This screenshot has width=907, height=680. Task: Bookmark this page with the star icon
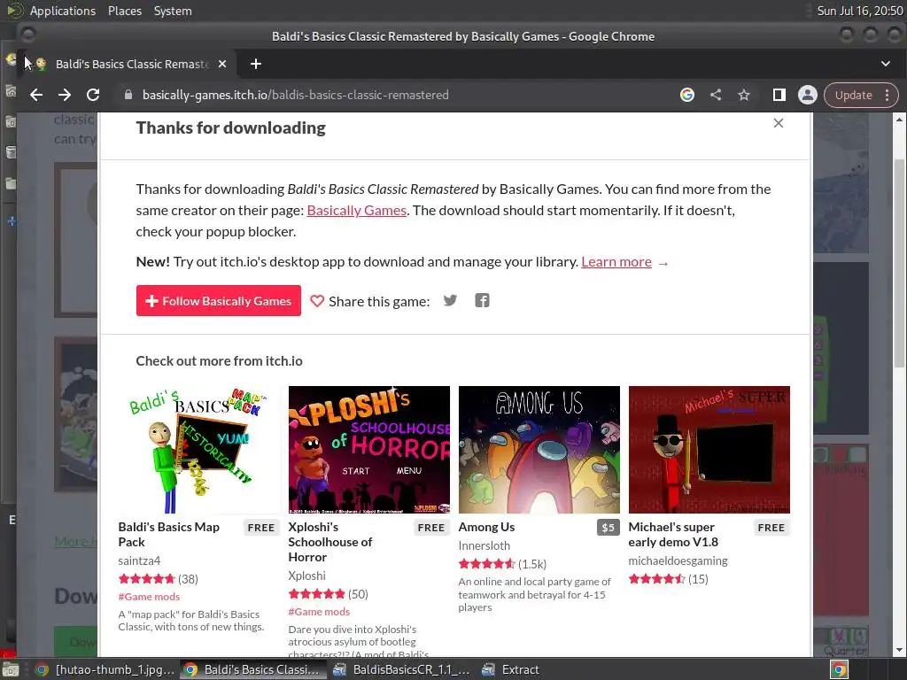pos(744,95)
